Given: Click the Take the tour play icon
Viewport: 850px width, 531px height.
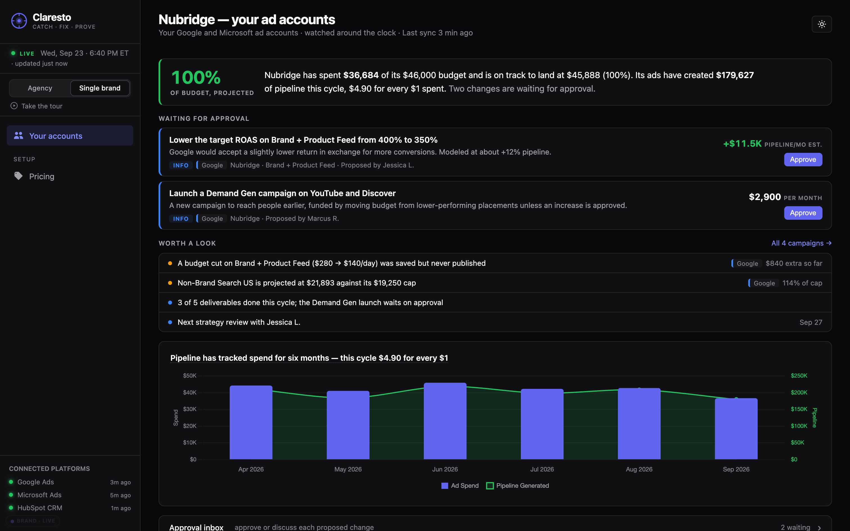Looking at the screenshot, I should [14, 106].
